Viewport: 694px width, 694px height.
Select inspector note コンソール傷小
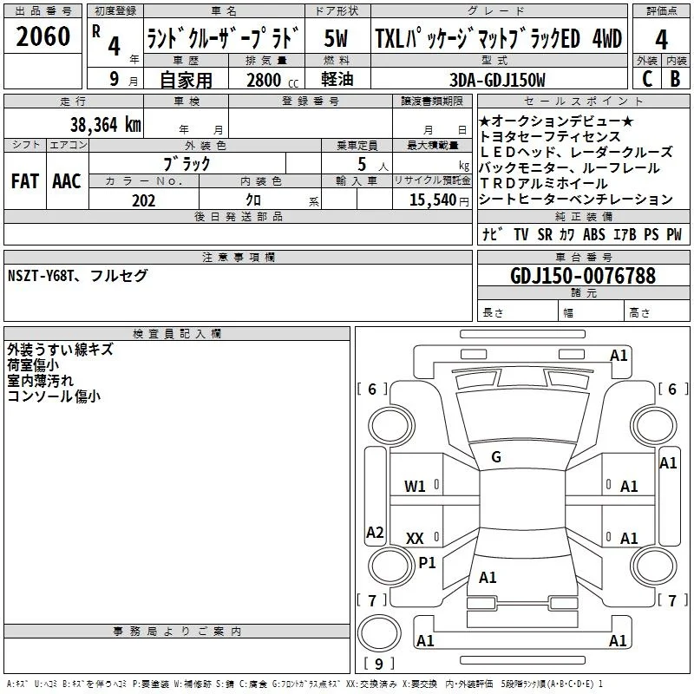click(x=54, y=396)
